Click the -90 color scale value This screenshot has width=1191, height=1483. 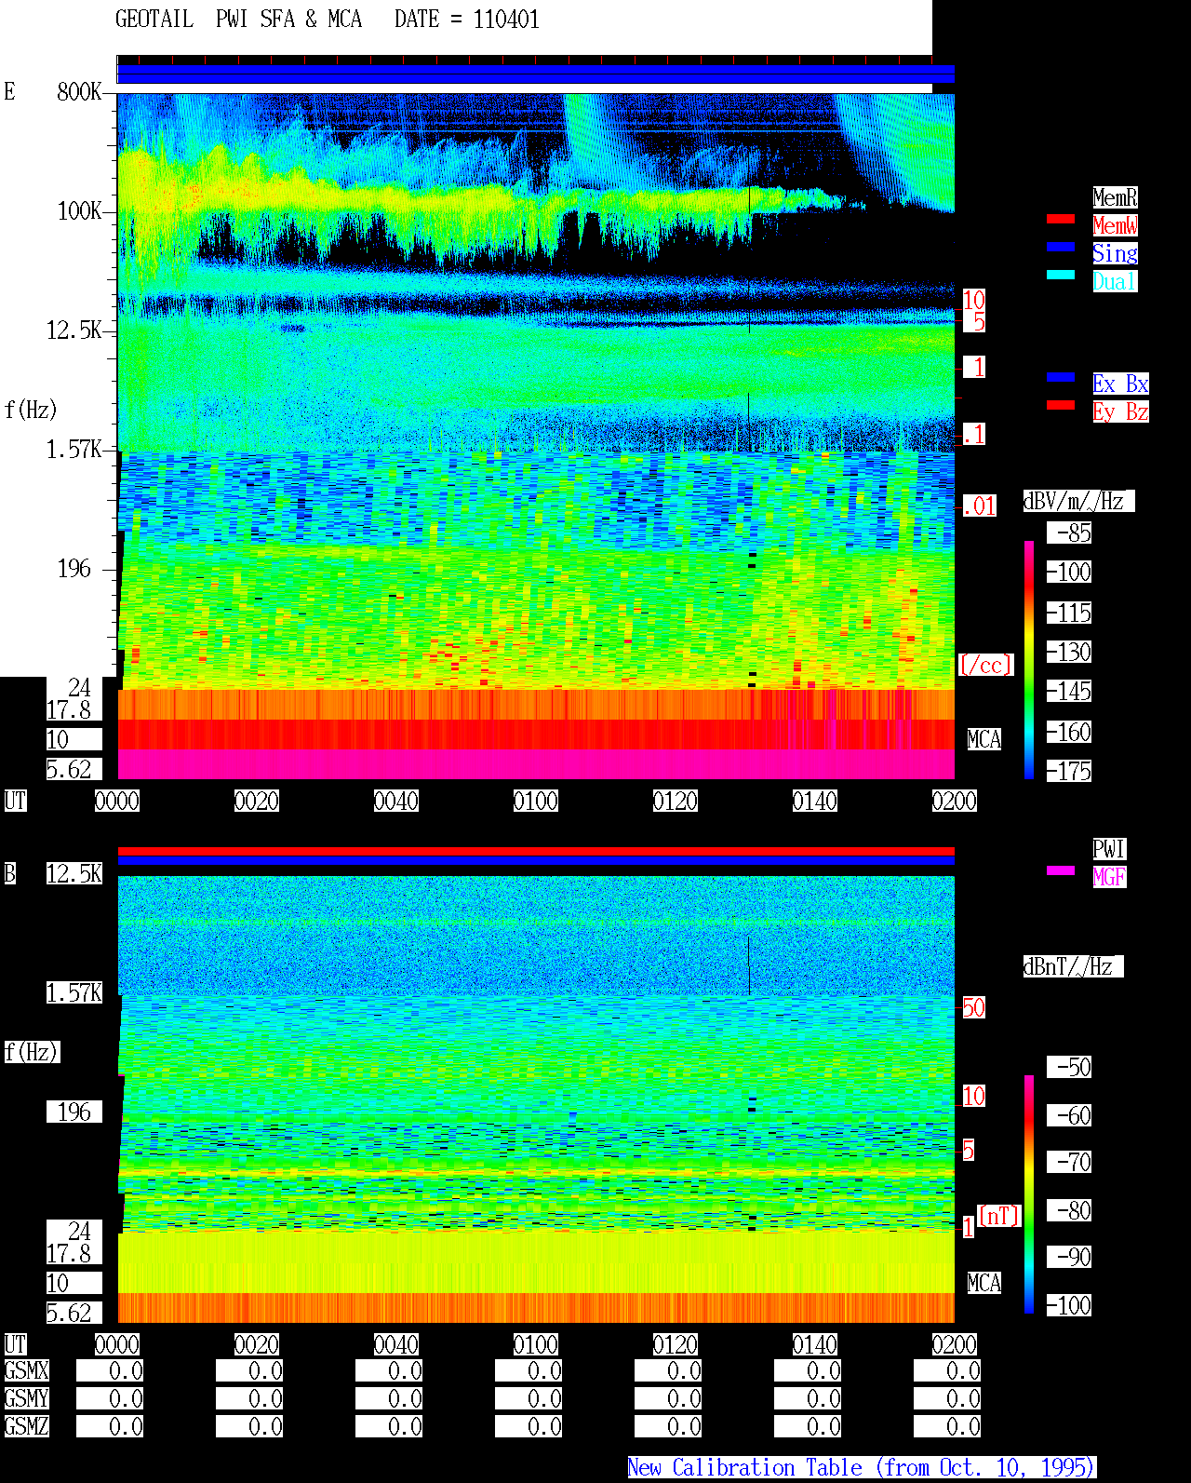click(x=1069, y=1257)
